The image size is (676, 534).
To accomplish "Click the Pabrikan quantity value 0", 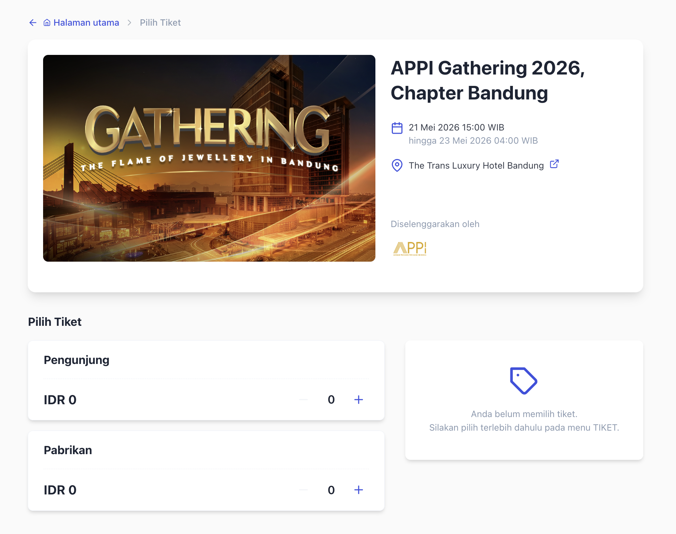I will pyautogui.click(x=331, y=490).
